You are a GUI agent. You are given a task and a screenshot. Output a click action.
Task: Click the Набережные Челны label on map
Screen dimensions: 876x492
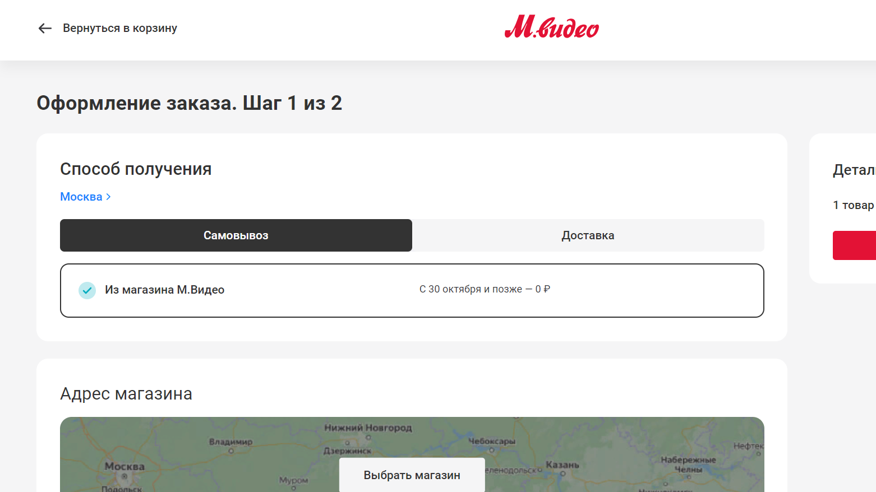[x=688, y=465]
